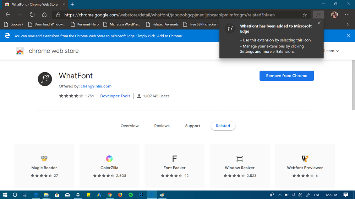Click Remove from Chrome button

286,76
